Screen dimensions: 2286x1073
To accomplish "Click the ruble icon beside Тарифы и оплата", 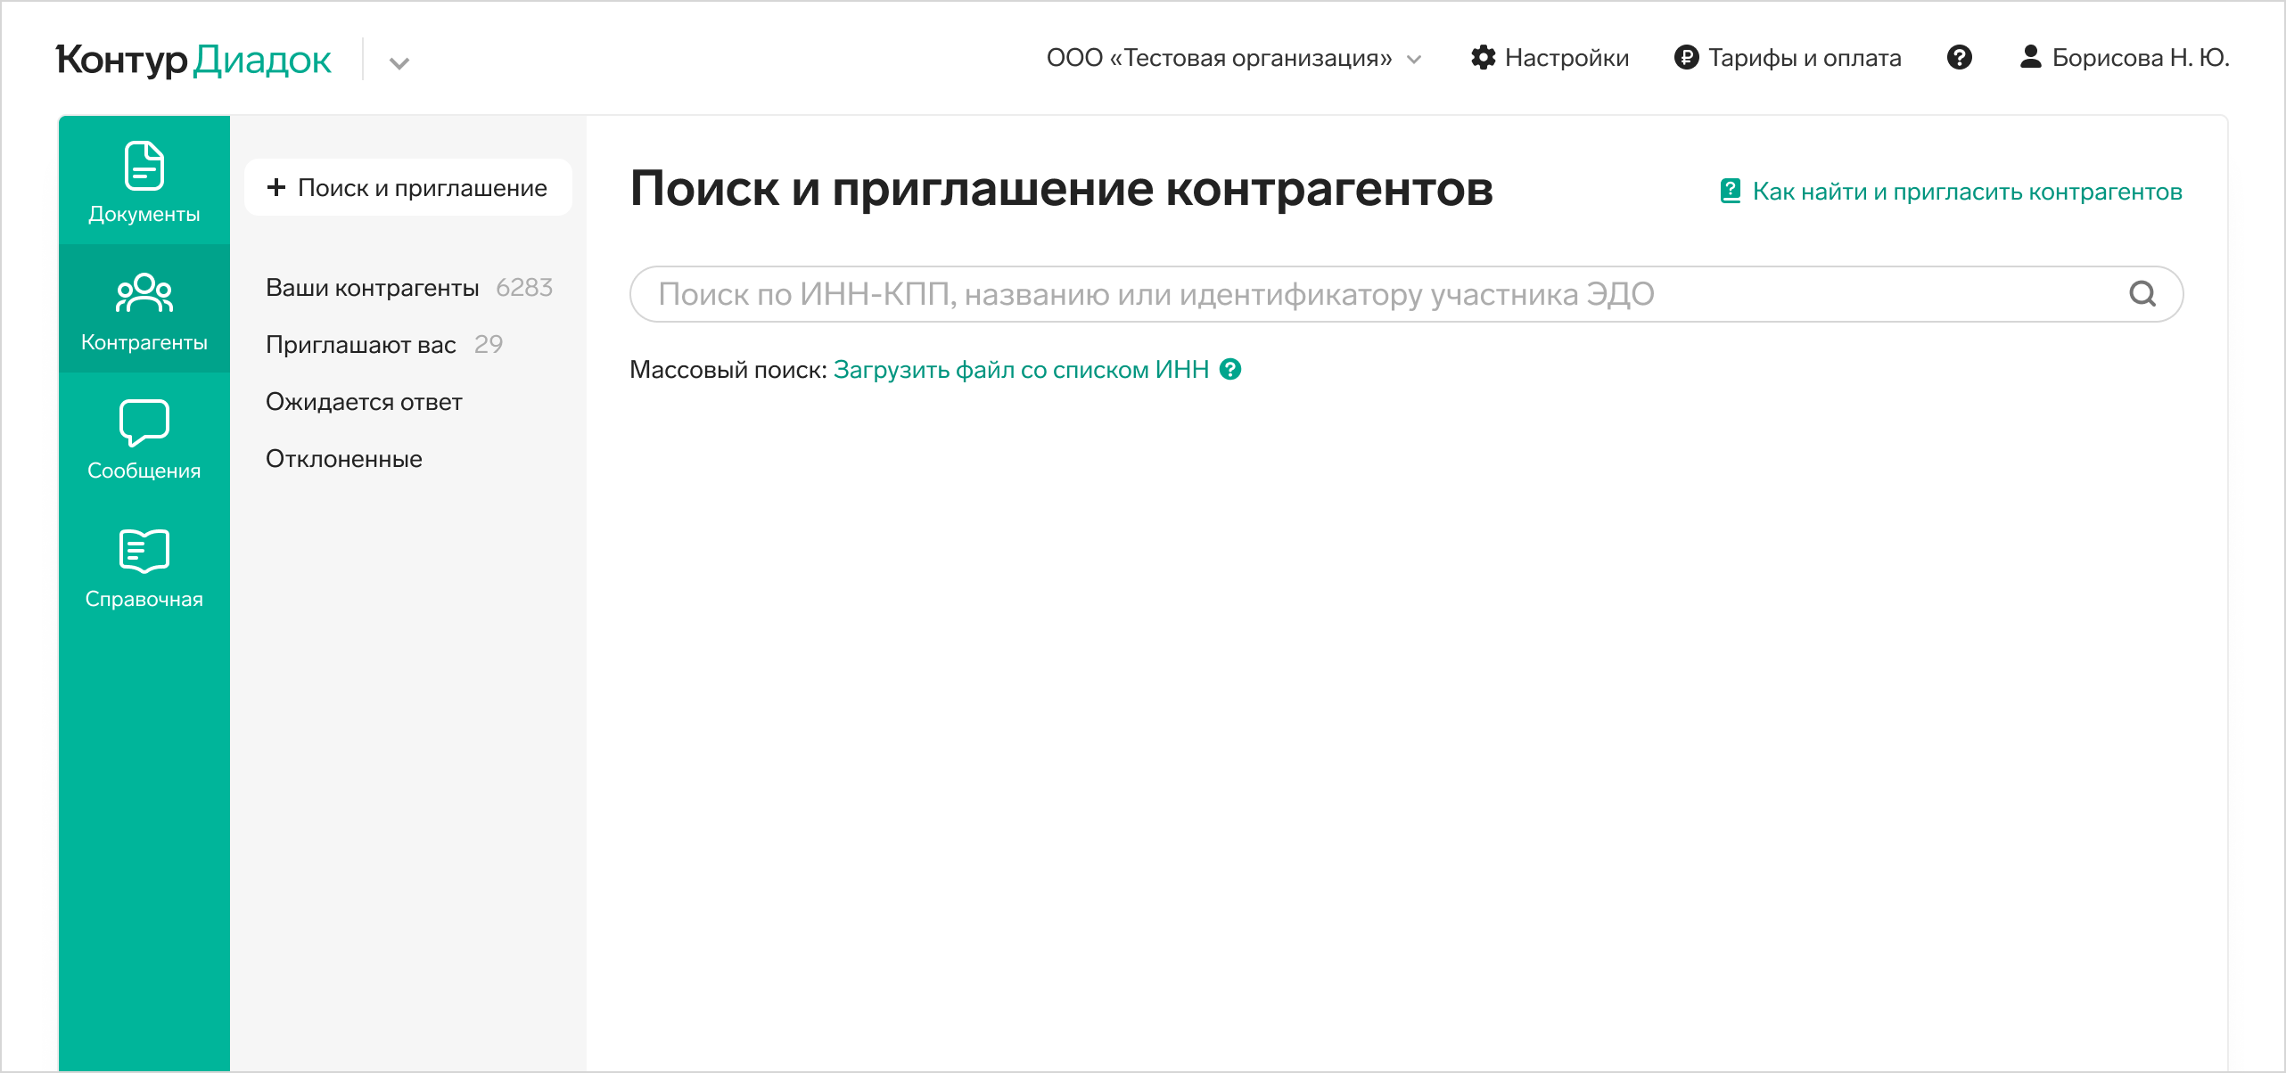I will coord(1687,58).
